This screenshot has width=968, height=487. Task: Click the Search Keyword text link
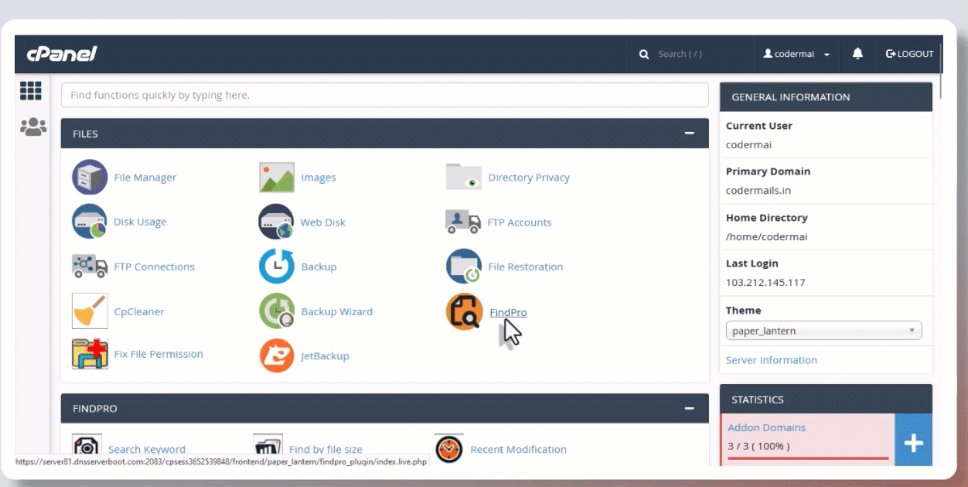[x=147, y=449]
